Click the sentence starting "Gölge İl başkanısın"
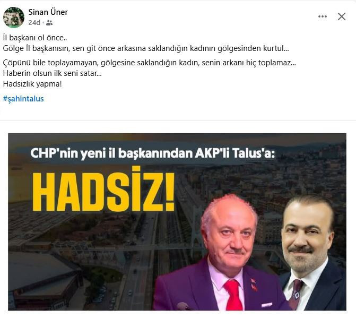Image resolution: width=356 pixels, height=318 pixels. pos(146,48)
